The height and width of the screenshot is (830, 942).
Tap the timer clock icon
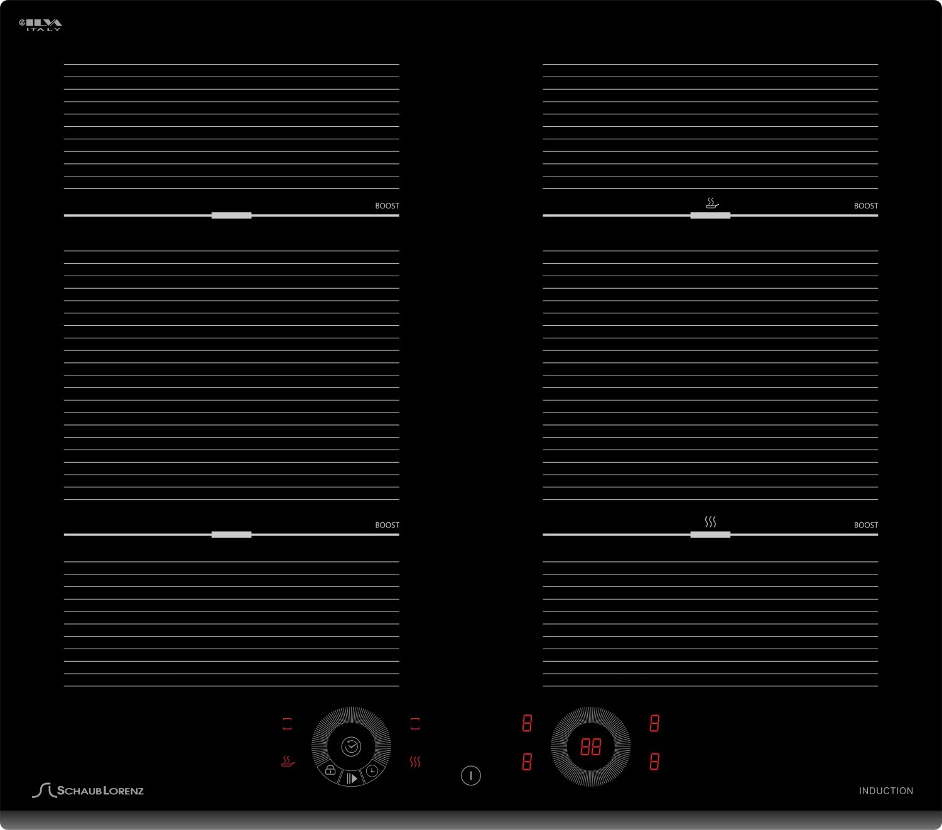(x=372, y=770)
